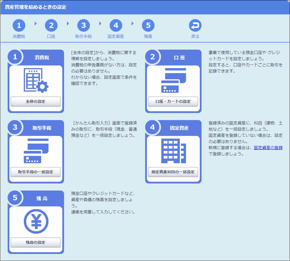The width and height of the screenshot is (290, 261).
Task: Click the building icon in 固定資産 card
Action: (173, 151)
